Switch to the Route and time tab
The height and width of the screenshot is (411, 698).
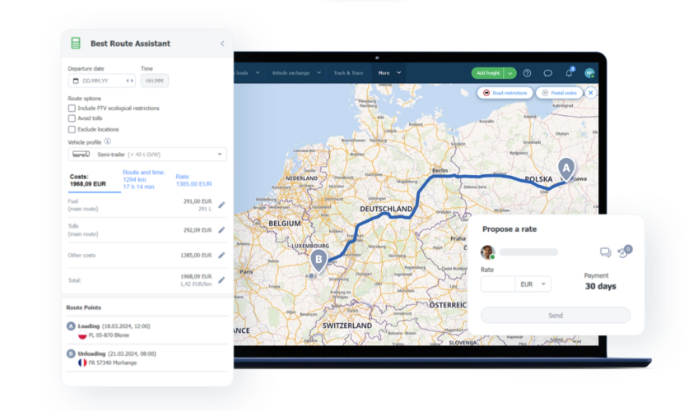pos(142,179)
